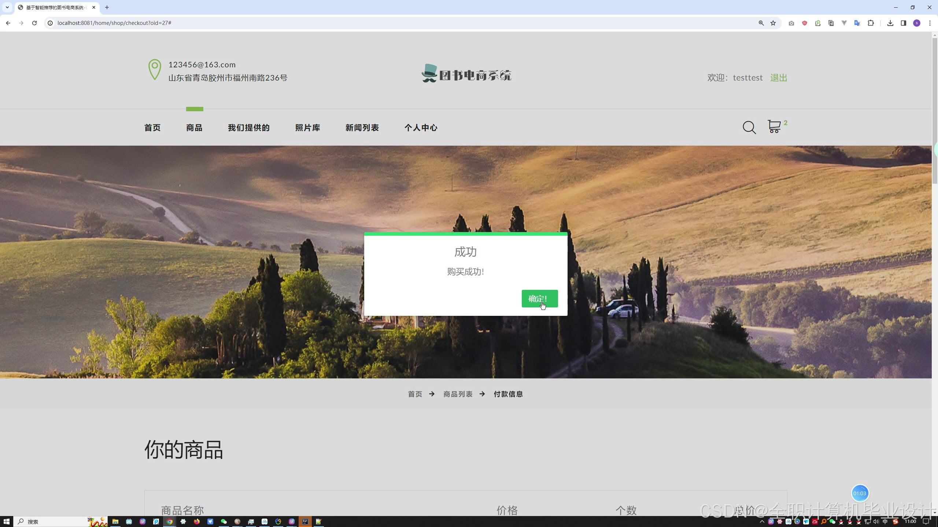Screen dimensions: 938x527
Task: Click the location pin icon
Action: 155,70
